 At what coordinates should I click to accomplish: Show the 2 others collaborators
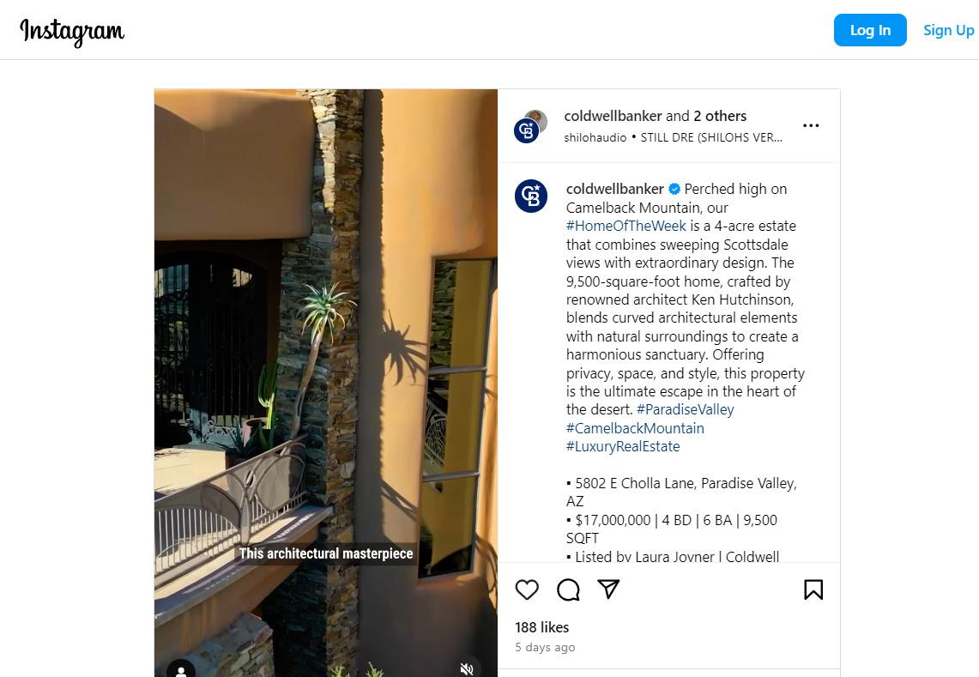pyautogui.click(x=719, y=116)
